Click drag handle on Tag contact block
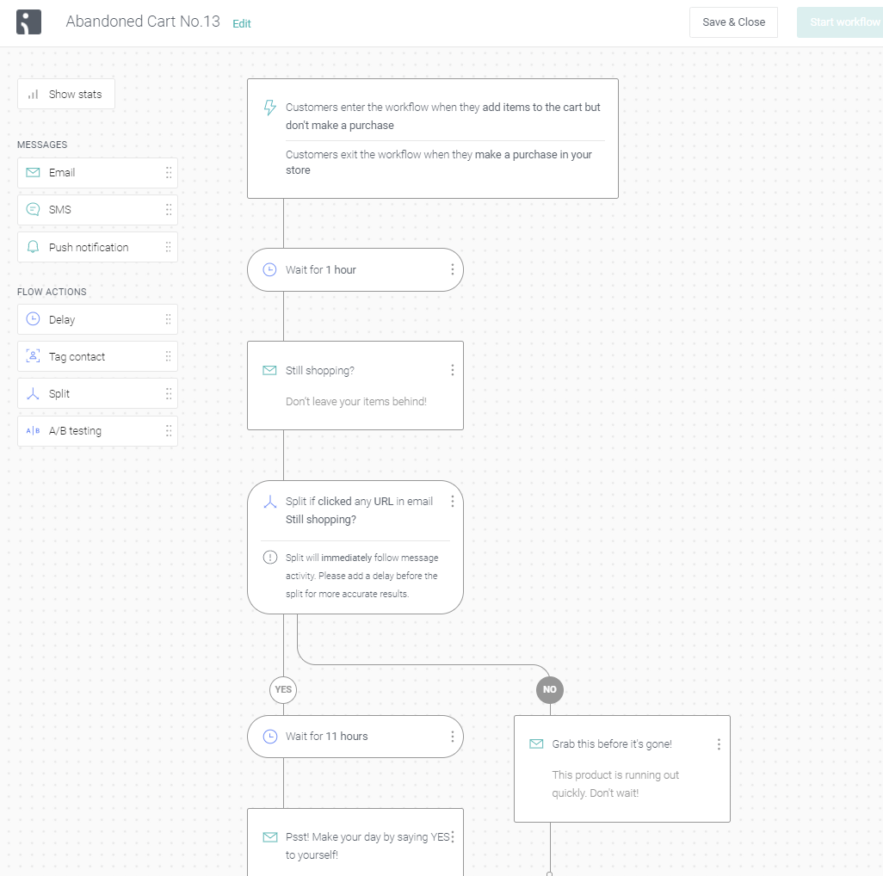This screenshot has width=883, height=876. tap(169, 356)
